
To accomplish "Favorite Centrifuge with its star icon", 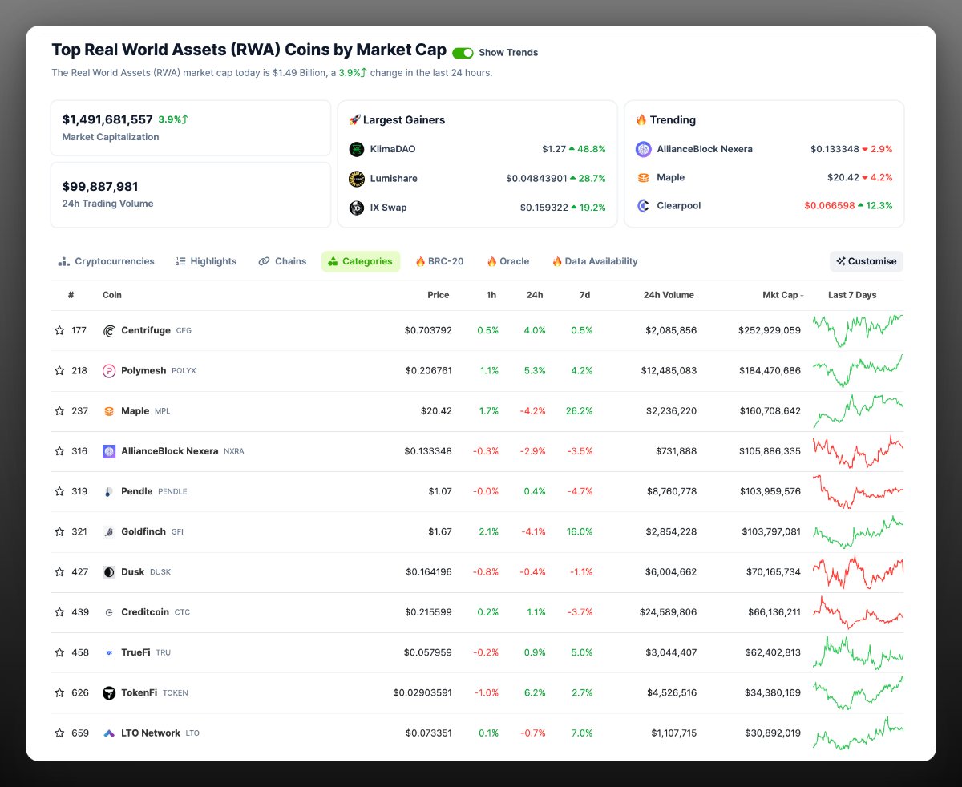I will tap(59, 330).
